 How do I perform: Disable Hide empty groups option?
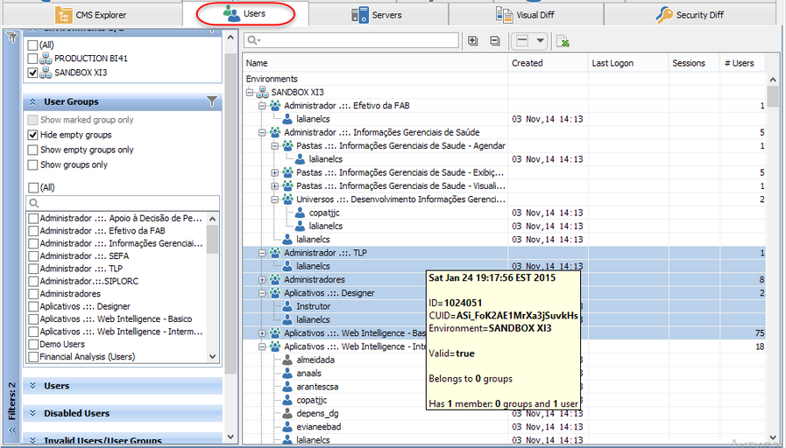tap(32, 135)
